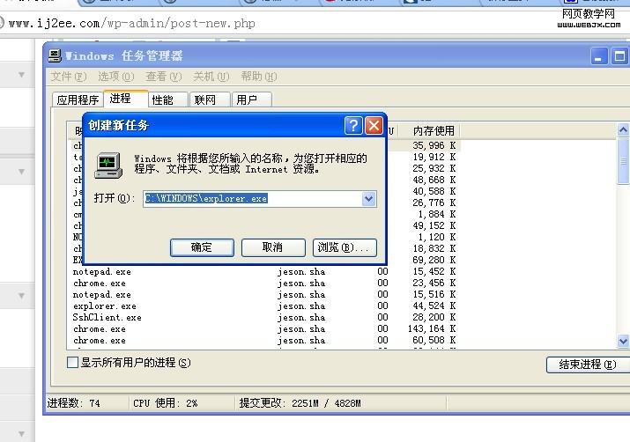Click the 内存使用 column header
This screenshot has height=442, width=630.
coord(434,130)
